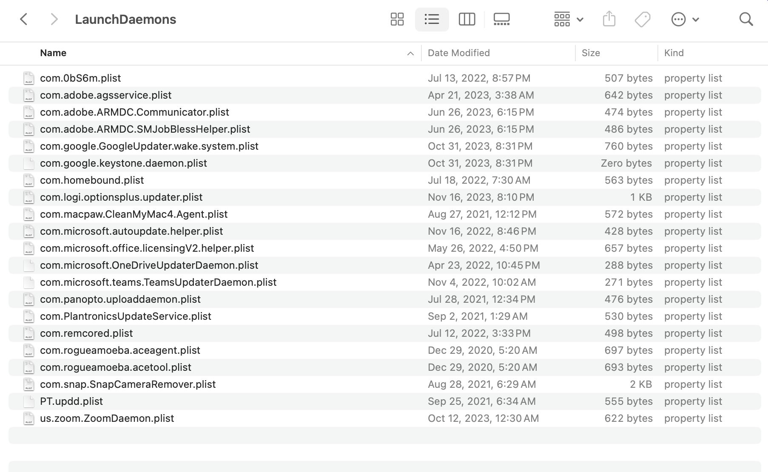Go back to the previous folder

tap(24, 19)
